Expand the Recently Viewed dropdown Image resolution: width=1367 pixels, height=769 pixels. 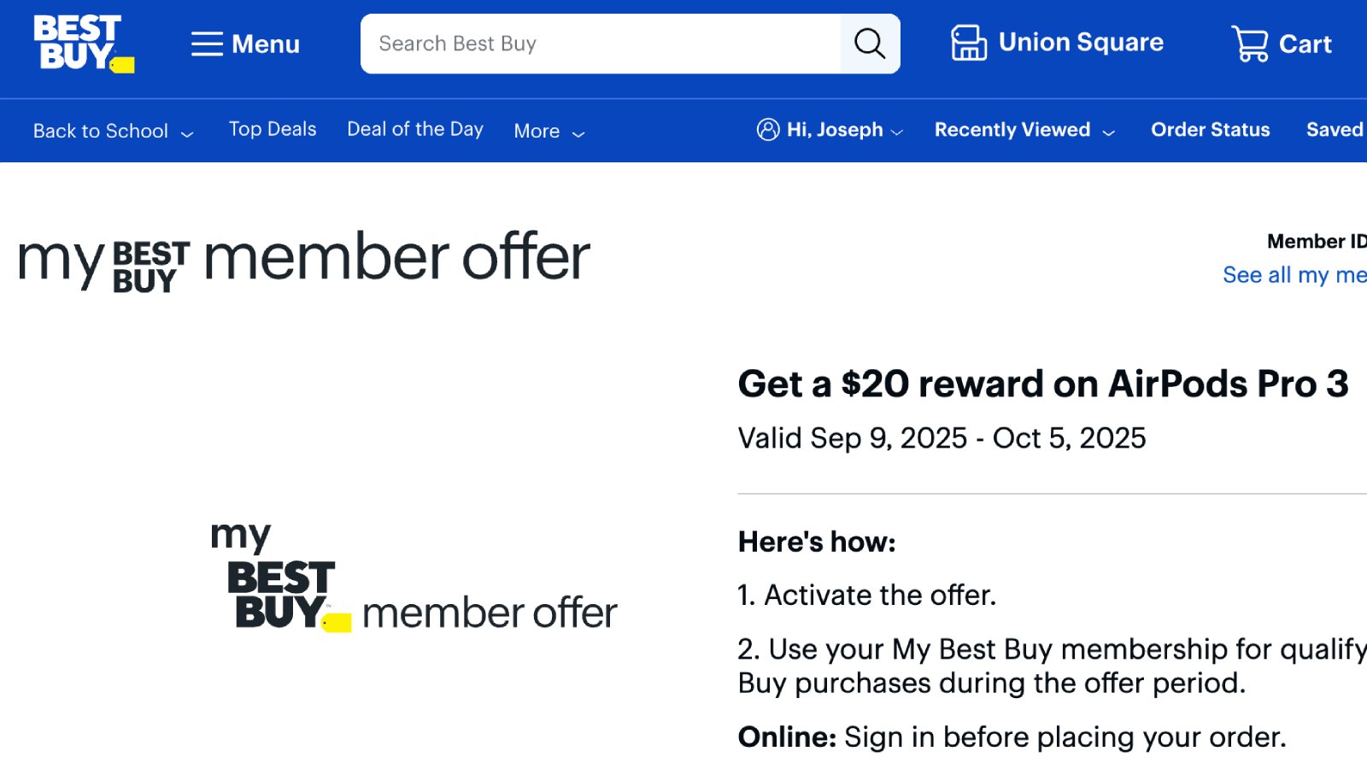(1024, 130)
